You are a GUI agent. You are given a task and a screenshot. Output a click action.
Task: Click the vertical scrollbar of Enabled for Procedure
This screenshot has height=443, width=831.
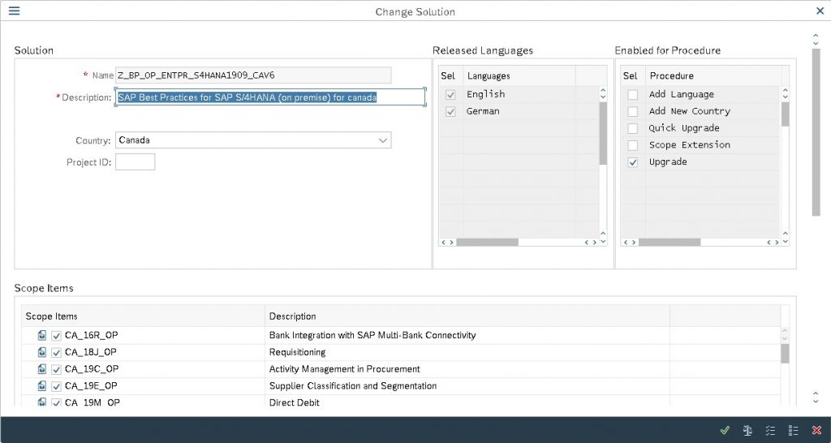pyautogui.click(x=786, y=114)
